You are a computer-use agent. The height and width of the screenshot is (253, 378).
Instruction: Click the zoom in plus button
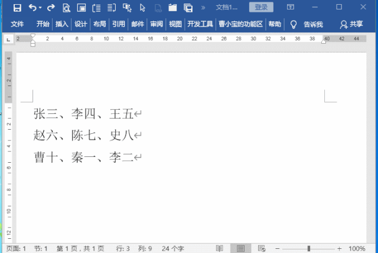coord(340,248)
